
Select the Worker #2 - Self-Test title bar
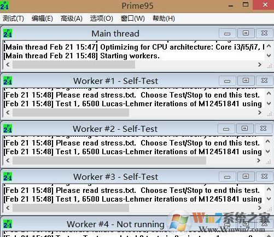(x=115, y=129)
